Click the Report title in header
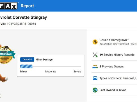Viewport: 137px width, 102px height. pos(27,6)
